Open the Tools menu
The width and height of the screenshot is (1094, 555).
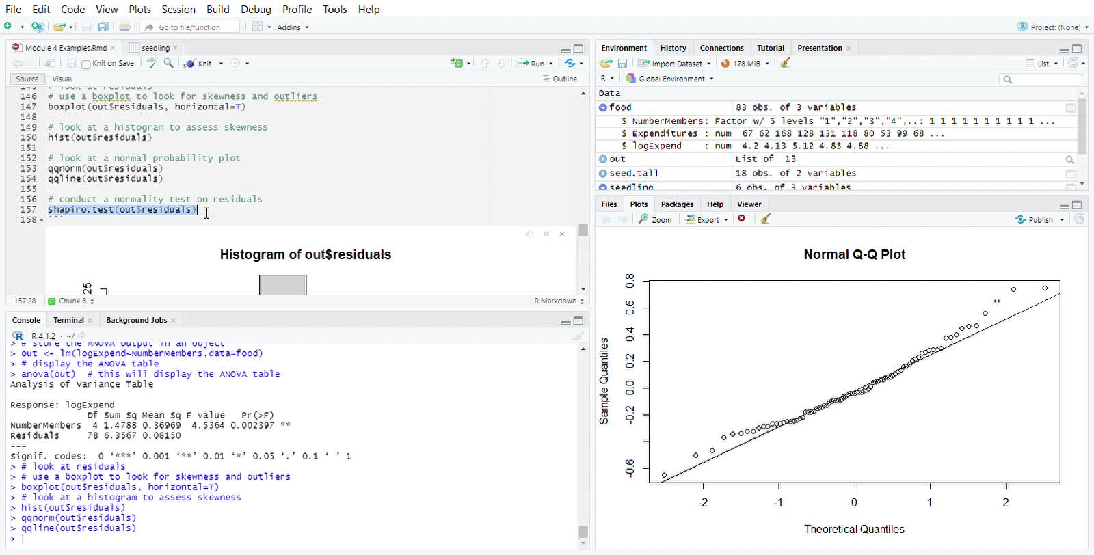click(x=335, y=9)
